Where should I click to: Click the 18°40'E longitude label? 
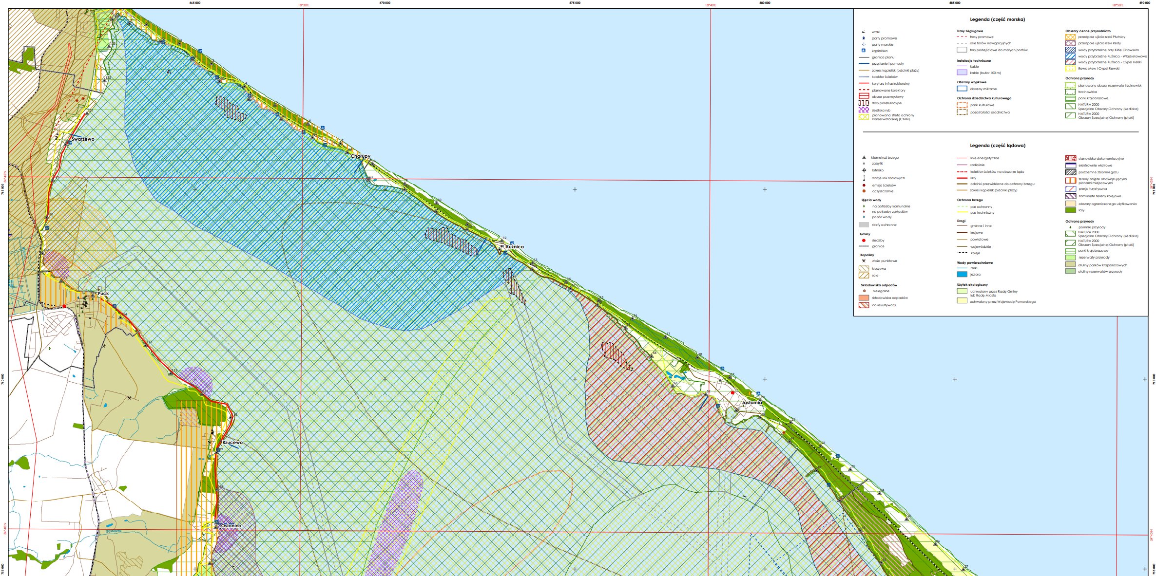click(711, 5)
